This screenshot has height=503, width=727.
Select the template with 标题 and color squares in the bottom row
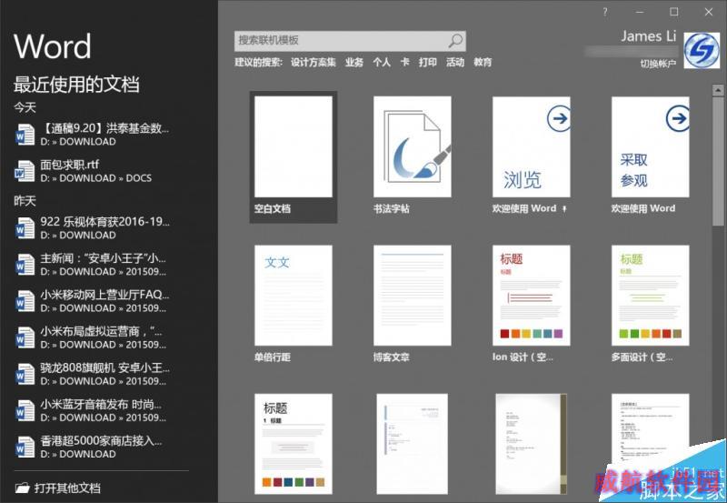[x=294, y=444]
